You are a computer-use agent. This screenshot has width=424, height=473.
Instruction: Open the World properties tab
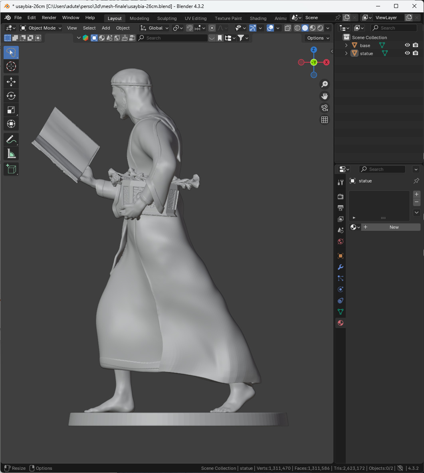coord(341,241)
